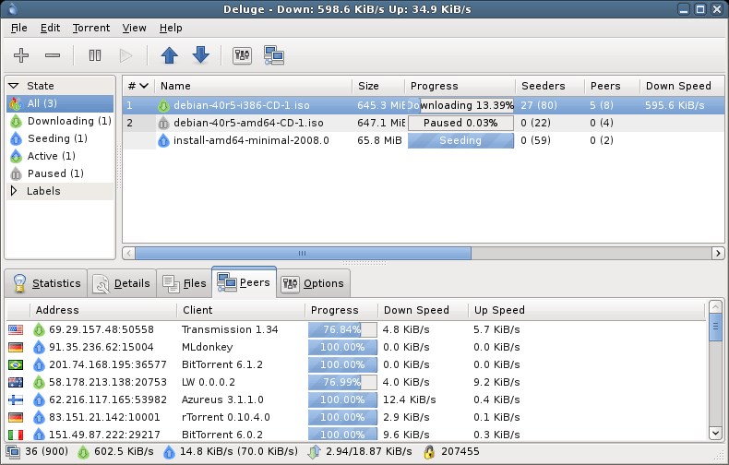Image resolution: width=729 pixels, height=465 pixels.
Task: Sort torrents by the # column arrow
Action: coord(144,86)
